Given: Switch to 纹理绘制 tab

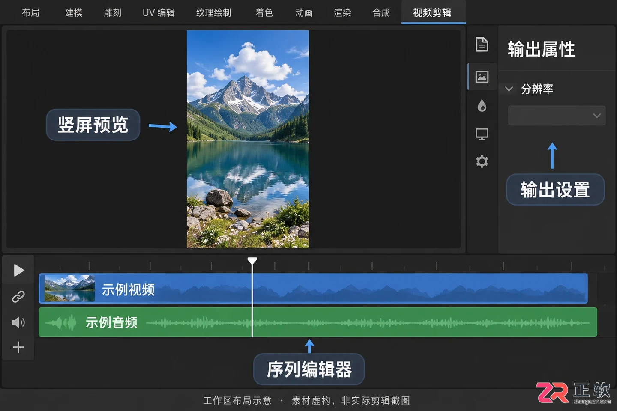Looking at the screenshot, I should [x=213, y=12].
